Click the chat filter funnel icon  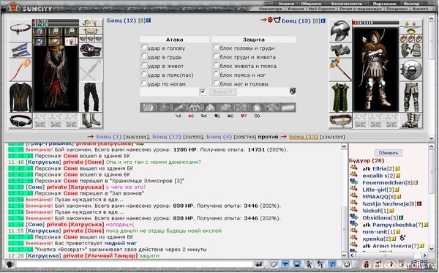pyautogui.click(x=285, y=264)
